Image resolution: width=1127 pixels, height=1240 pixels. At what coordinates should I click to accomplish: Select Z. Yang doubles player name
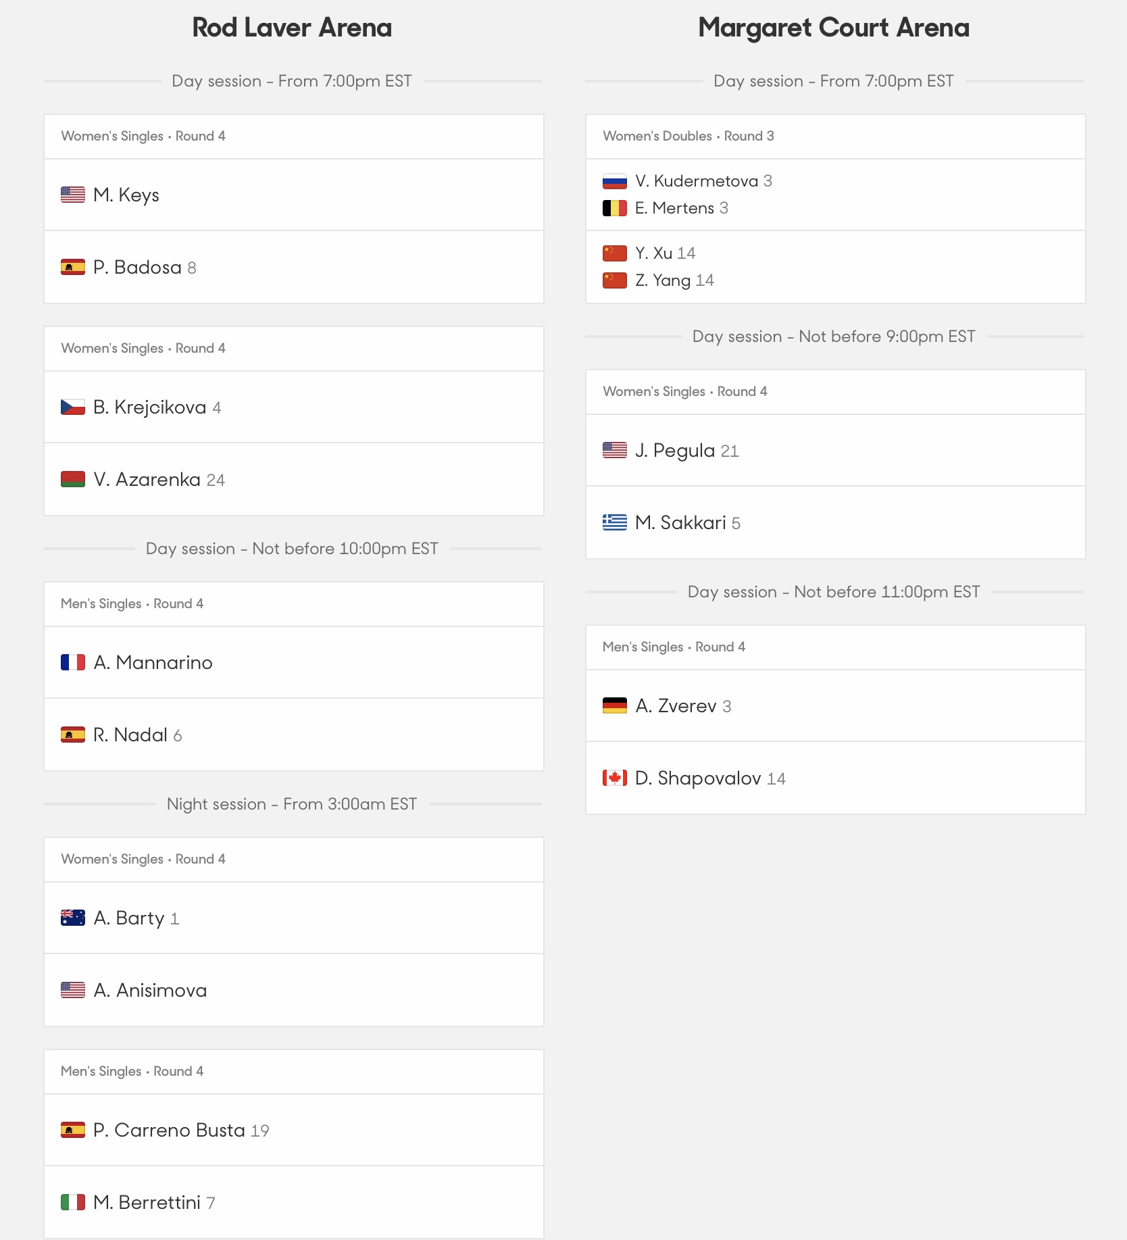[x=663, y=280]
